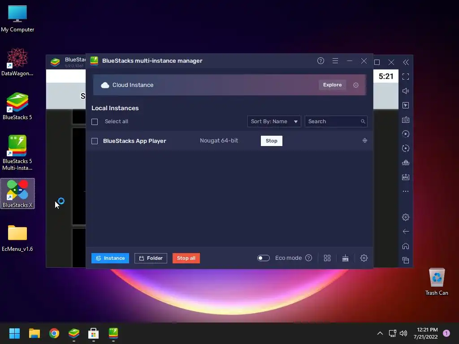Open the Windows Start menu
This screenshot has height=344, width=459.
tap(14, 333)
